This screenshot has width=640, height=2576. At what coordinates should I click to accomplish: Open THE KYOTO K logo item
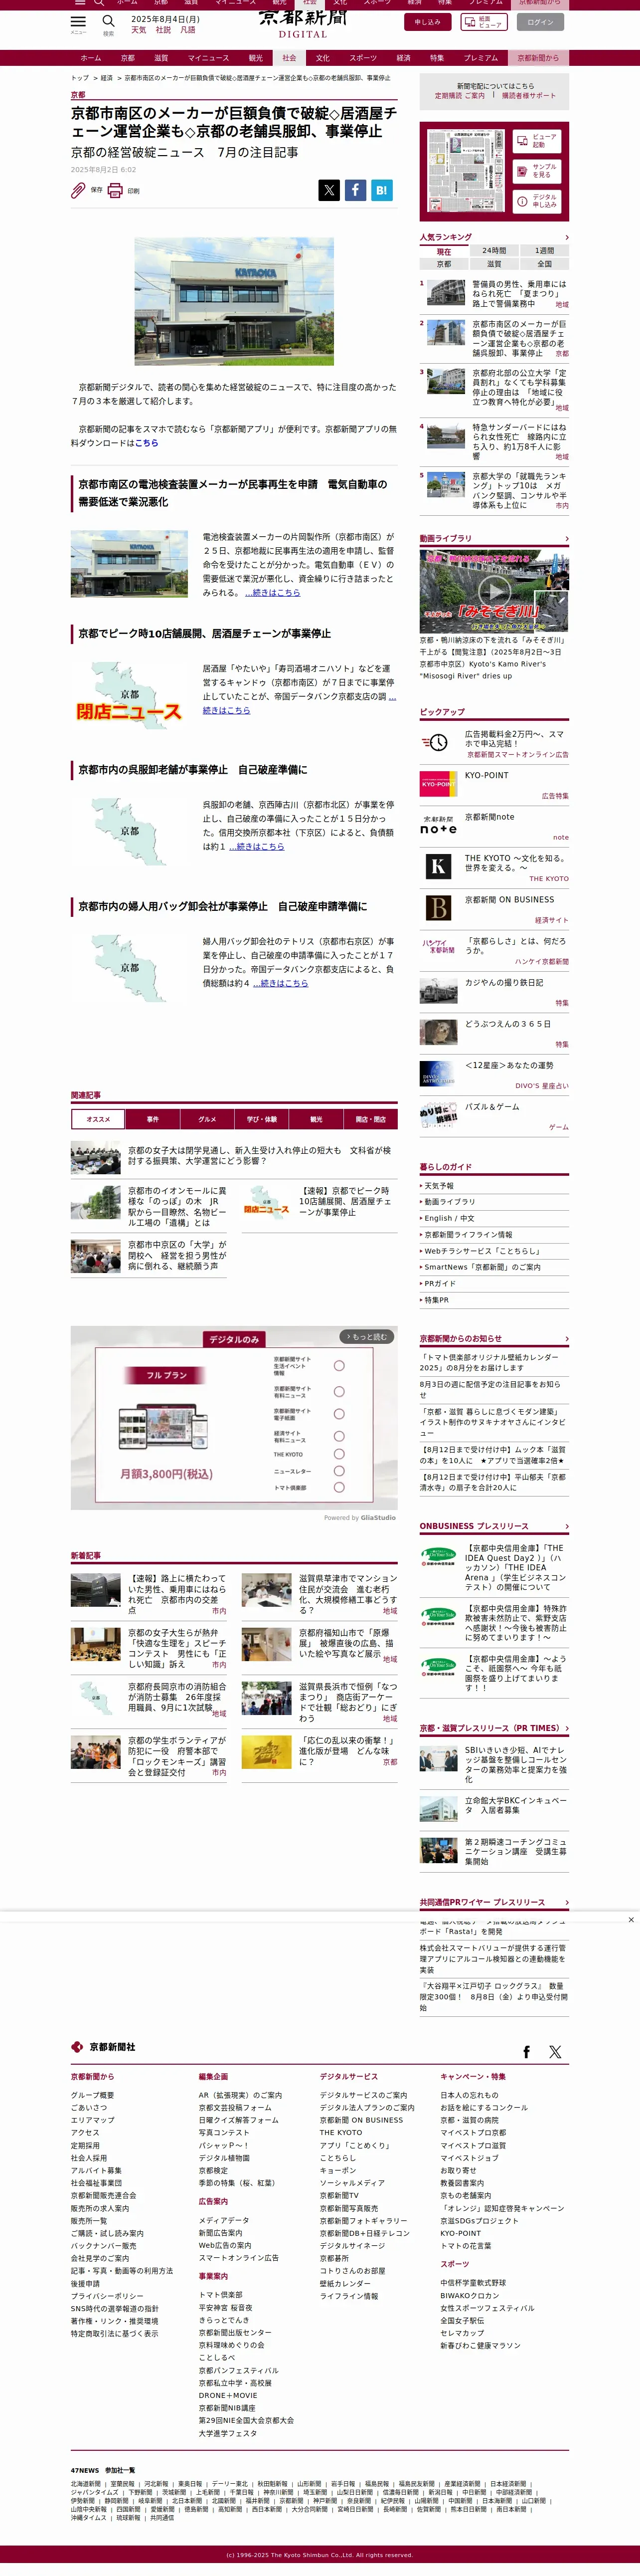438,866
